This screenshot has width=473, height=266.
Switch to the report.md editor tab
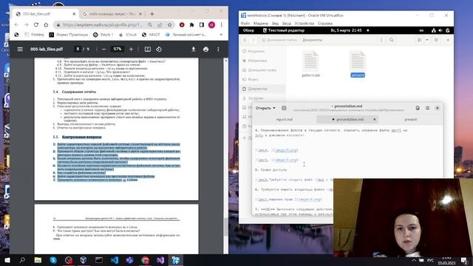click(284, 120)
